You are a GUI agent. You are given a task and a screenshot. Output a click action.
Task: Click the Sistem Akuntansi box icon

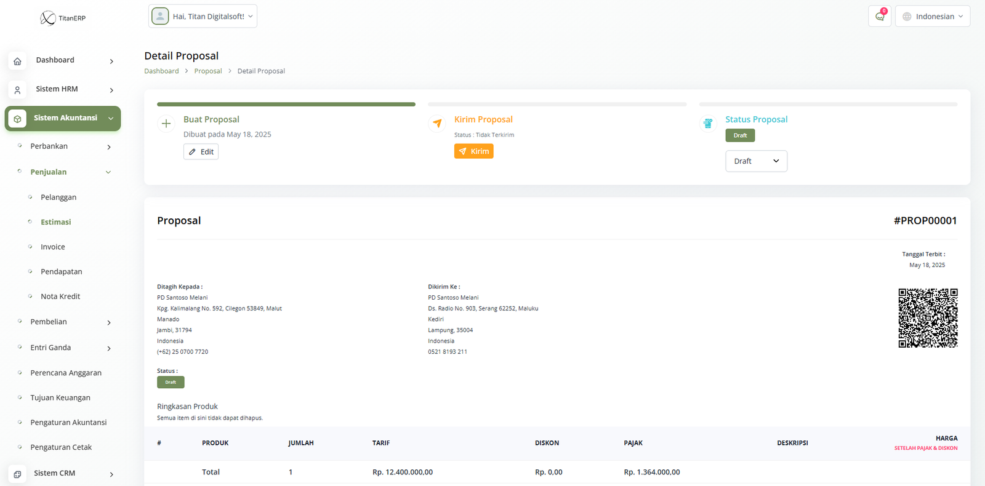[17, 119]
